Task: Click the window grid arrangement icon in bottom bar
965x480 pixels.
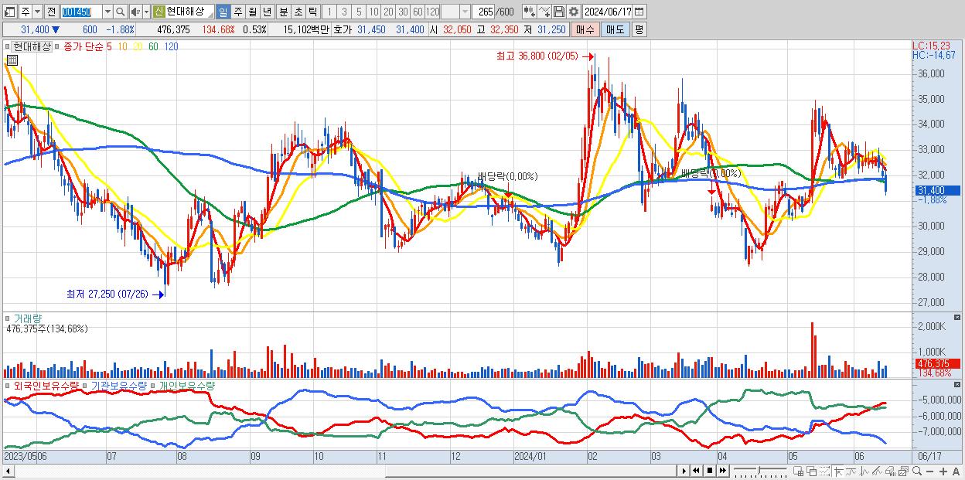Action: tap(798, 471)
